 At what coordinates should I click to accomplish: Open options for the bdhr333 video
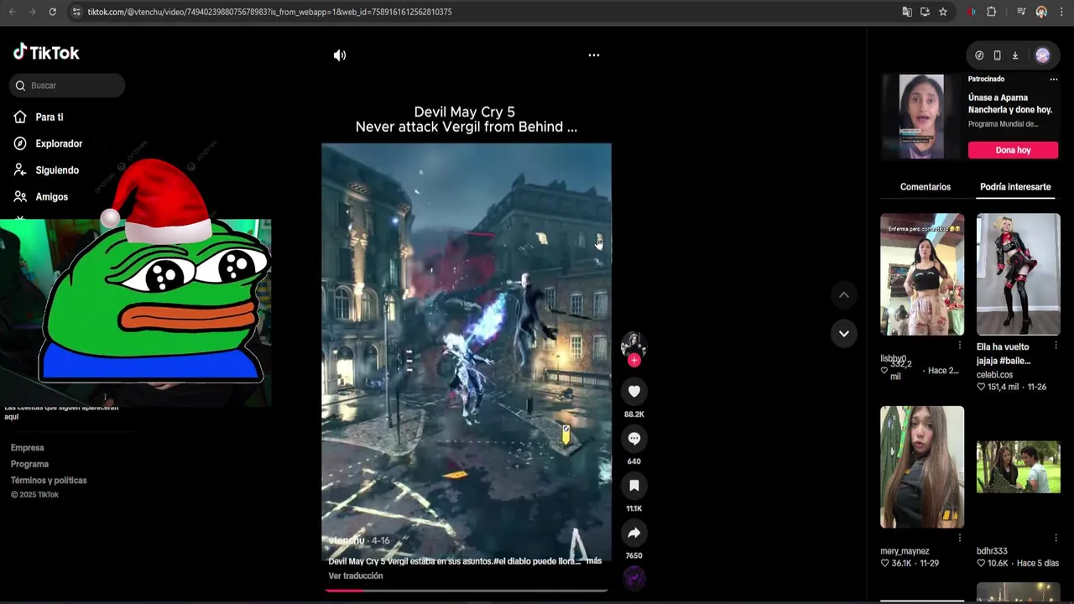pyautogui.click(x=1056, y=538)
